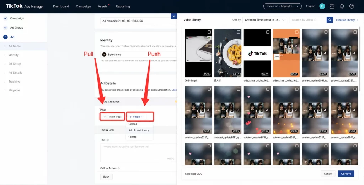
Task: Check the autotest_update3418 video checkbox
Action: (268, 89)
